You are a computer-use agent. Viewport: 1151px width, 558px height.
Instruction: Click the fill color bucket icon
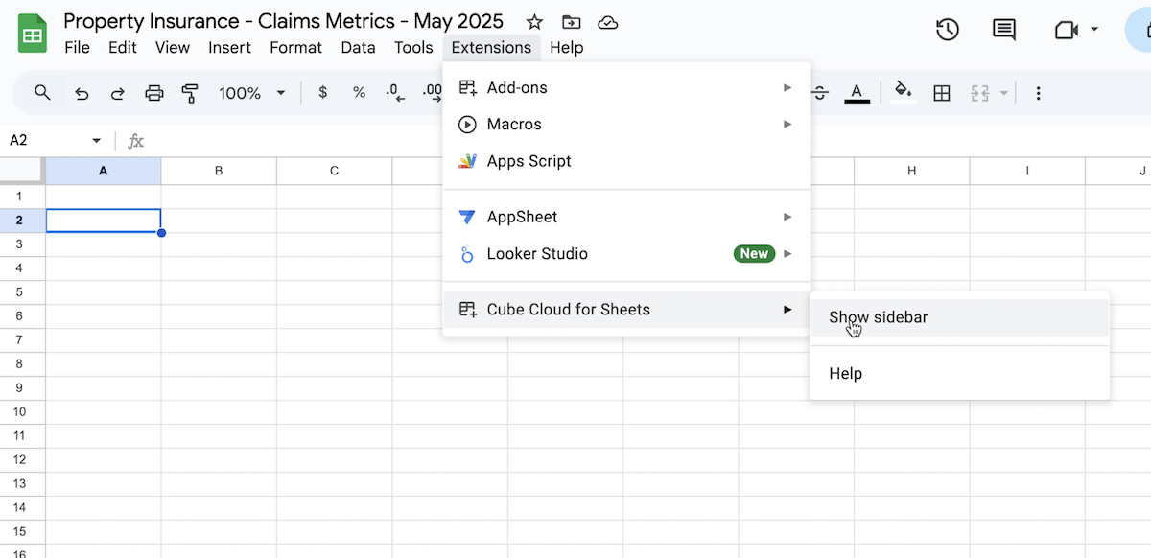click(x=902, y=92)
